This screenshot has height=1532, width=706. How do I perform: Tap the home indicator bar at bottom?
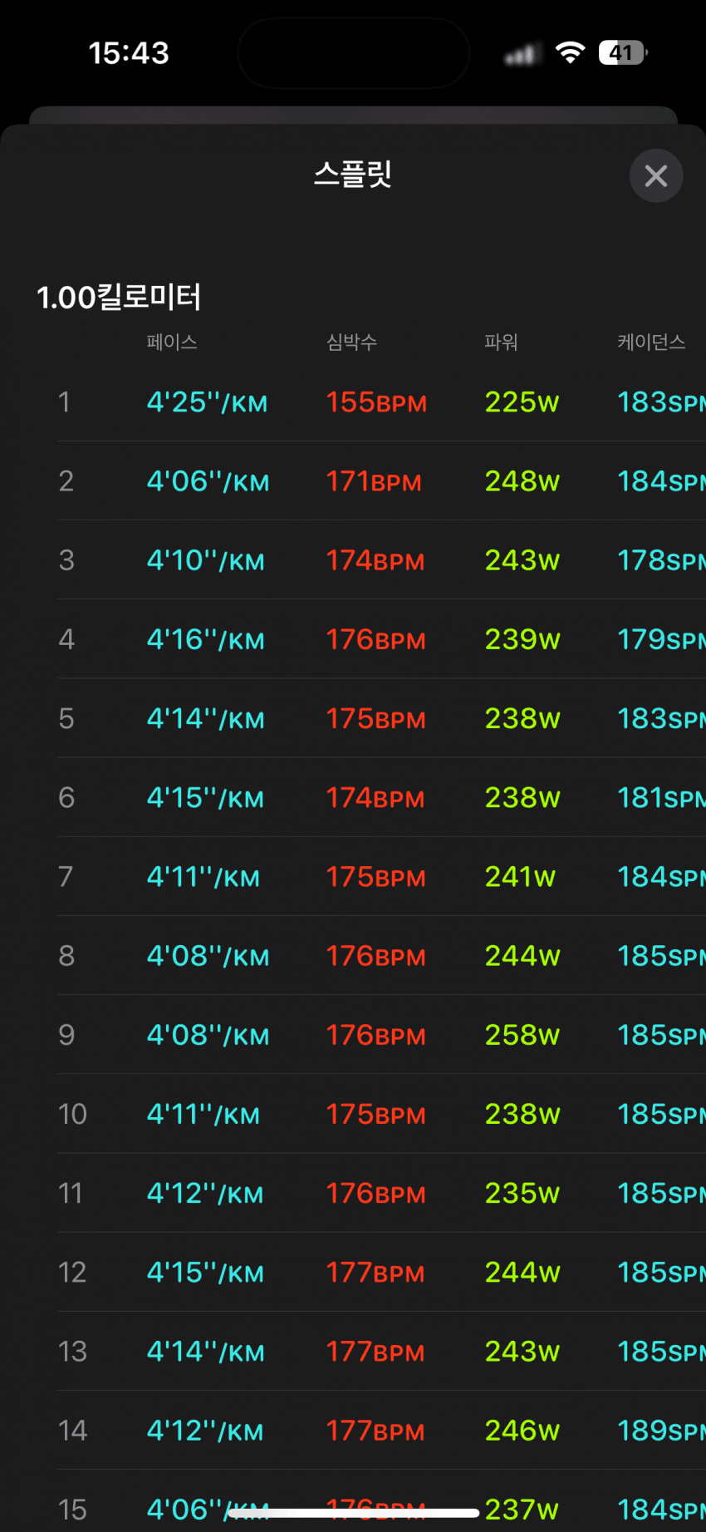pos(353,1513)
